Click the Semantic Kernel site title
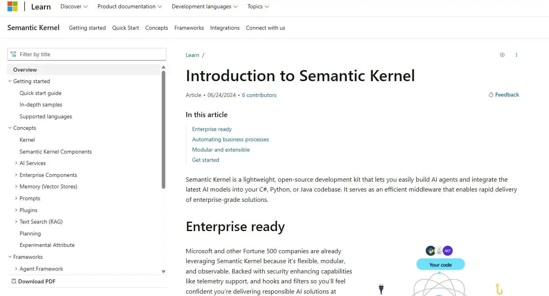 point(33,28)
